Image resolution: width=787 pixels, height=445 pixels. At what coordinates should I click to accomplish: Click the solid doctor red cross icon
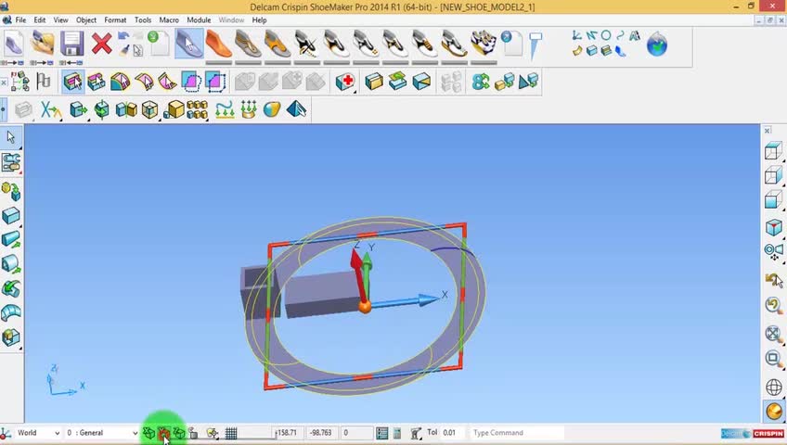(345, 82)
